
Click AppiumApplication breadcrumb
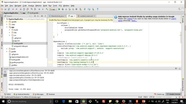pyautogui.click(x=10, y=13)
